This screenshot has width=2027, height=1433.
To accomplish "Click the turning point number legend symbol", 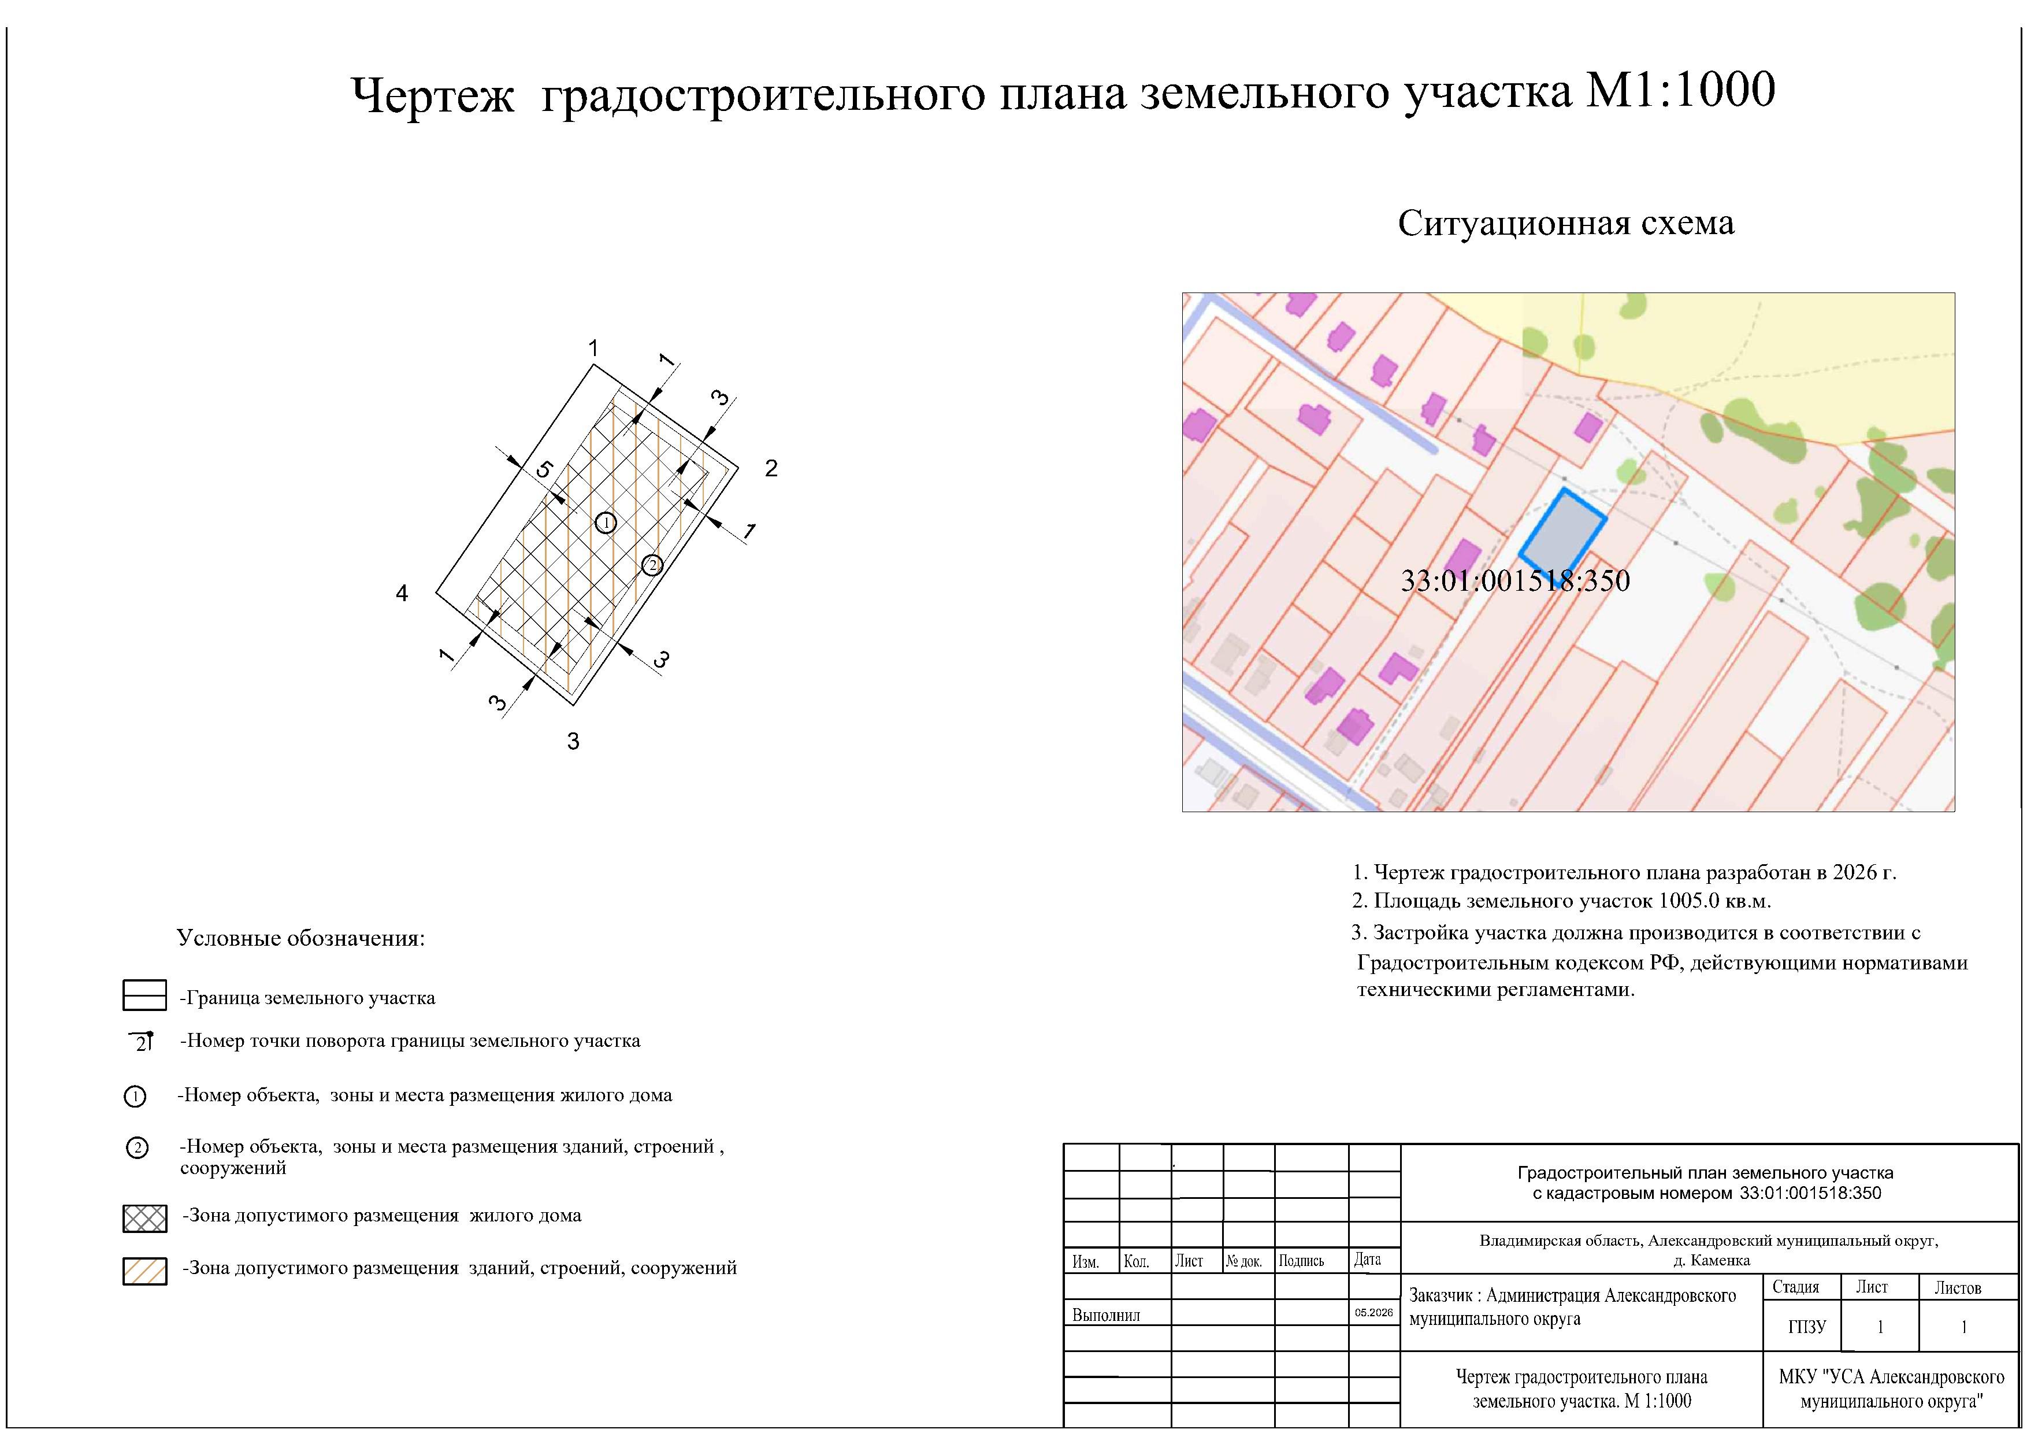I will coord(141,1041).
